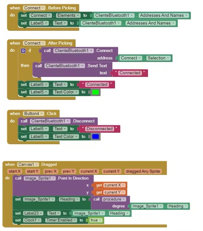
Task: Edit the Disconnected text string
Action: [x=100, y=129]
